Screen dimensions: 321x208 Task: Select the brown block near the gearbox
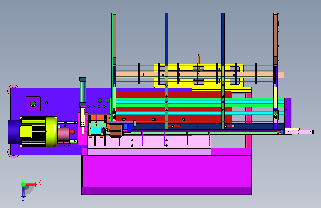[x=116, y=130]
